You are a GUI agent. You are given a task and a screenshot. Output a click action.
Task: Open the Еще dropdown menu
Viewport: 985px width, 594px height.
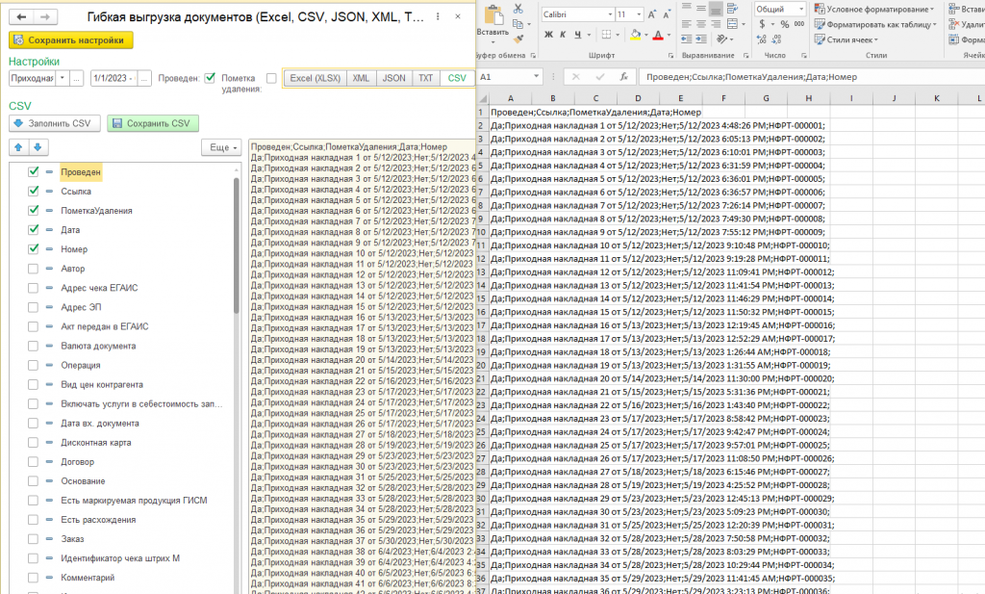221,147
